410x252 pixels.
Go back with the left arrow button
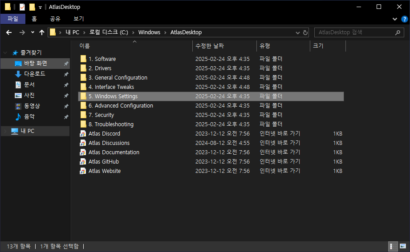coord(9,32)
